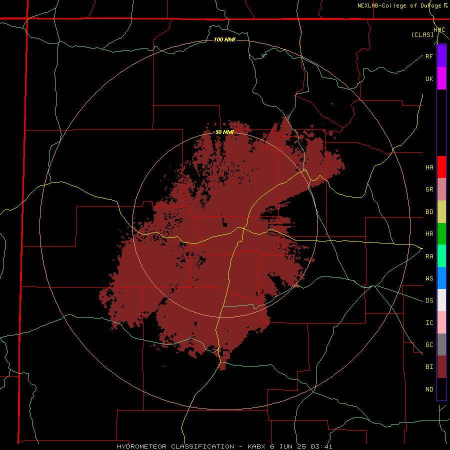Click the IC legend label

pyautogui.click(x=429, y=322)
